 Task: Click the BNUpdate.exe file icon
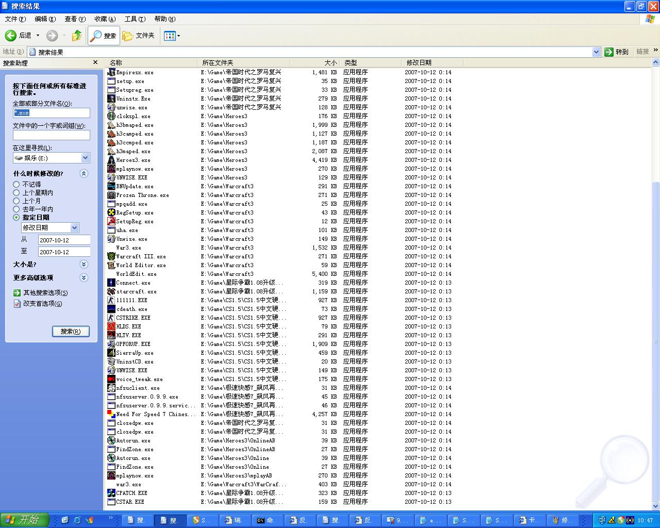[111, 186]
